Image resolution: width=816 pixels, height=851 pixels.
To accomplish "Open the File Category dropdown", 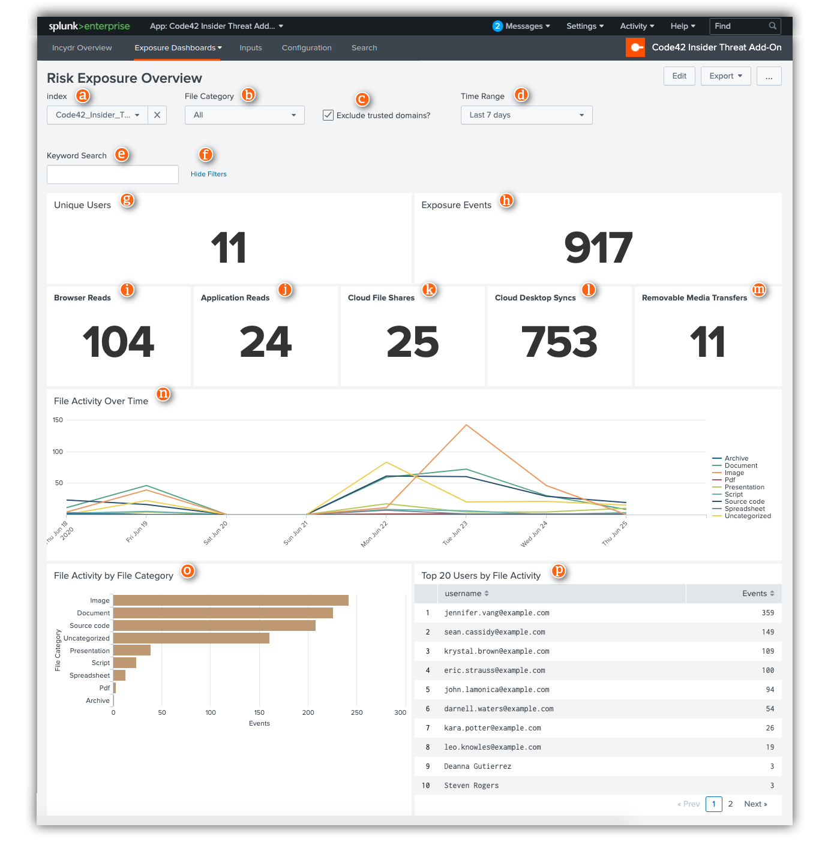I will tap(244, 115).
